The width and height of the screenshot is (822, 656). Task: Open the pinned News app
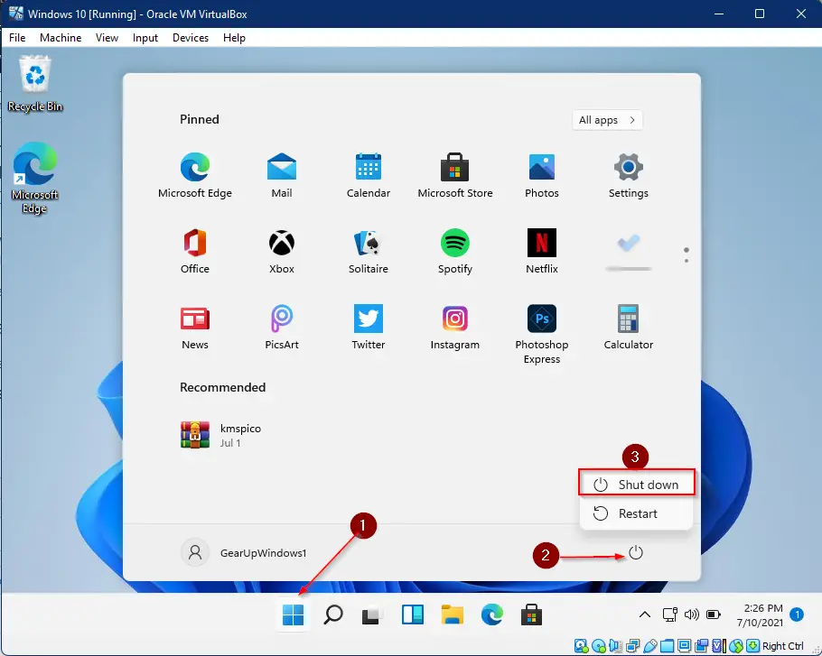click(195, 328)
